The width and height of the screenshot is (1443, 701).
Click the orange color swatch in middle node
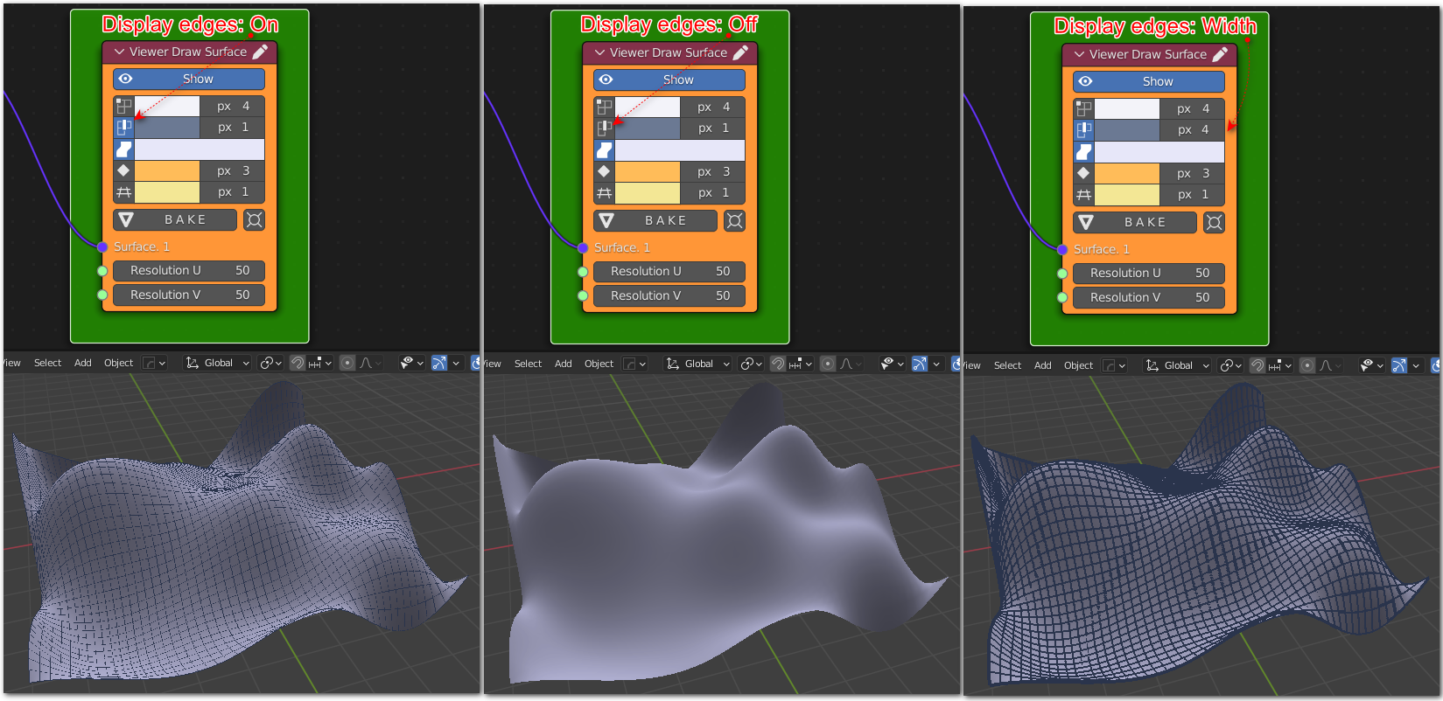[648, 171]
